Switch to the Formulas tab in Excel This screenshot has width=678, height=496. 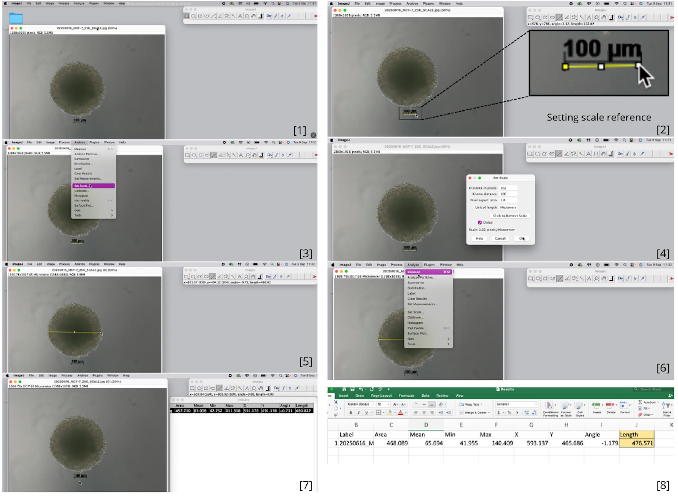tap(407, 396)
